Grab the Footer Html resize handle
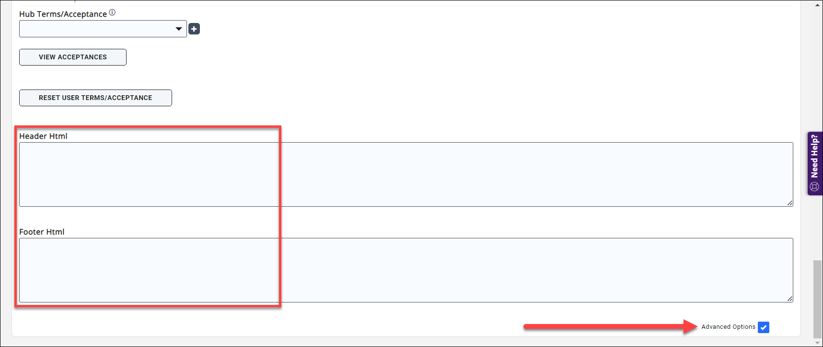This screenshot has width=823, height=347. point(789,299)
